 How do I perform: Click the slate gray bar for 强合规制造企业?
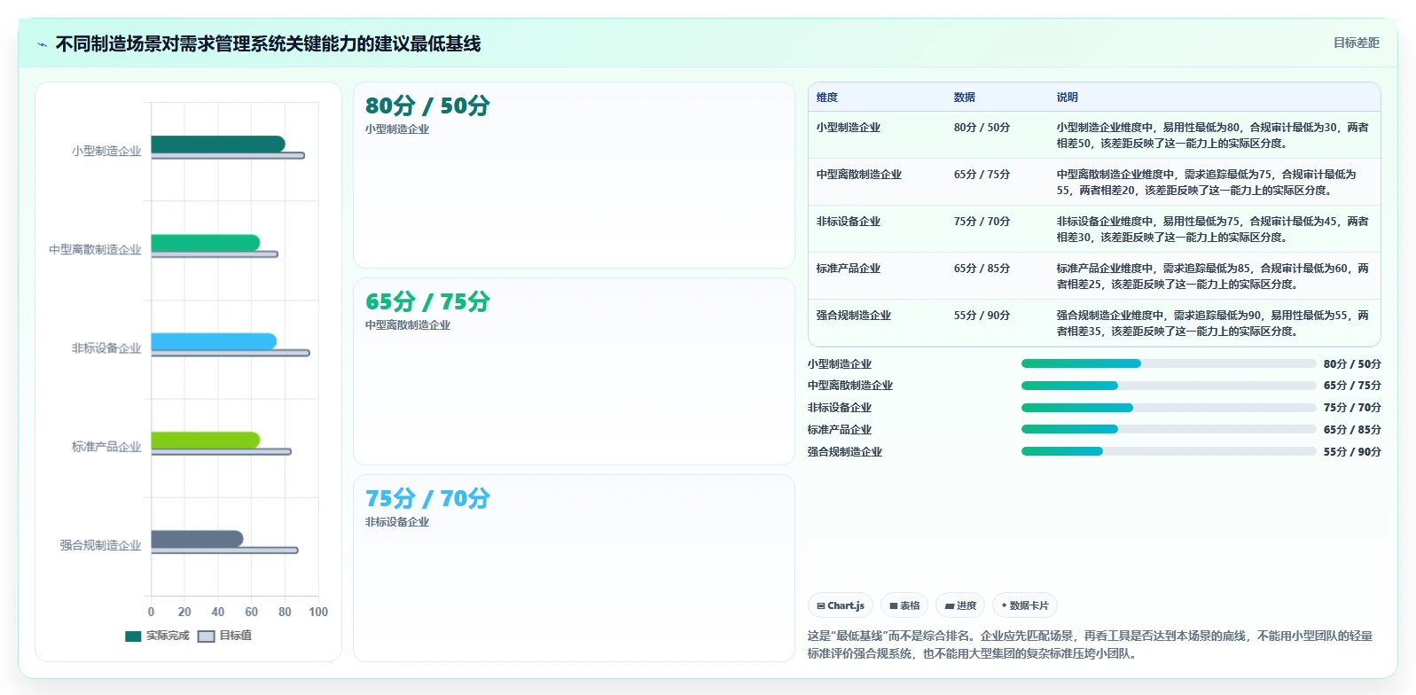tap(197, 539)
